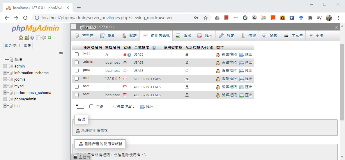Open the browser extensions puzzle icon
Screen dimensions: 345x160
(310, 18)
